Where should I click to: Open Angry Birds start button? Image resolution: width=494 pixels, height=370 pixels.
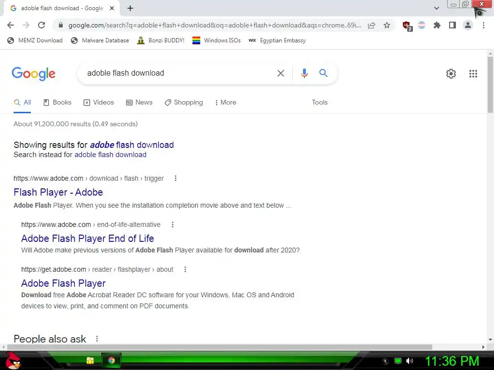tap(13, 360)
